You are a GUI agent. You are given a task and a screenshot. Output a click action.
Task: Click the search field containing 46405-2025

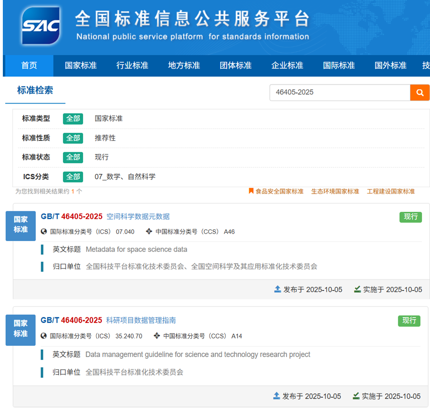click(x=339, y=93)
